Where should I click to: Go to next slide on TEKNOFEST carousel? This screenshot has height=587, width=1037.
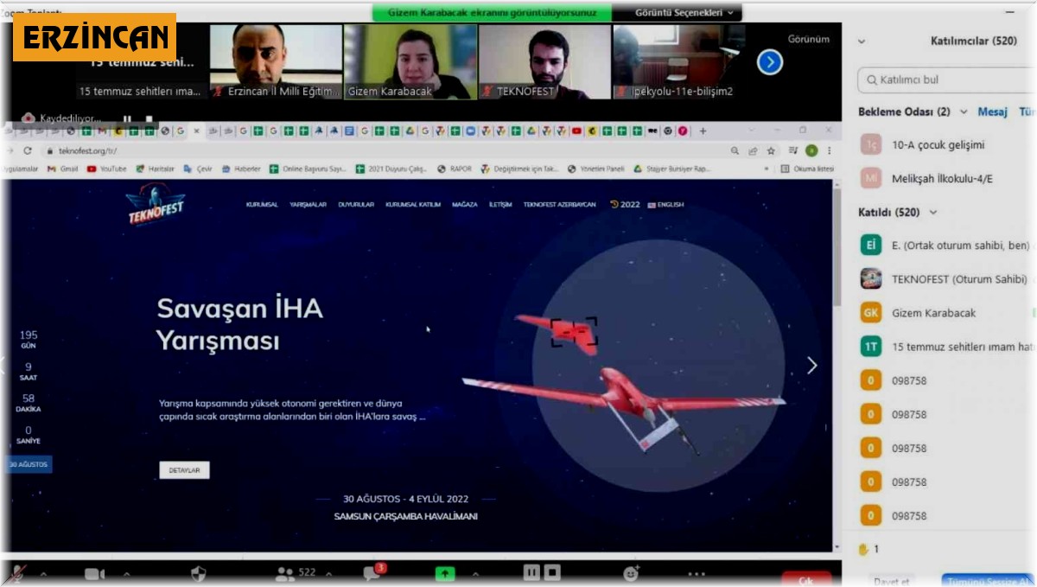[x=811, y=366]
